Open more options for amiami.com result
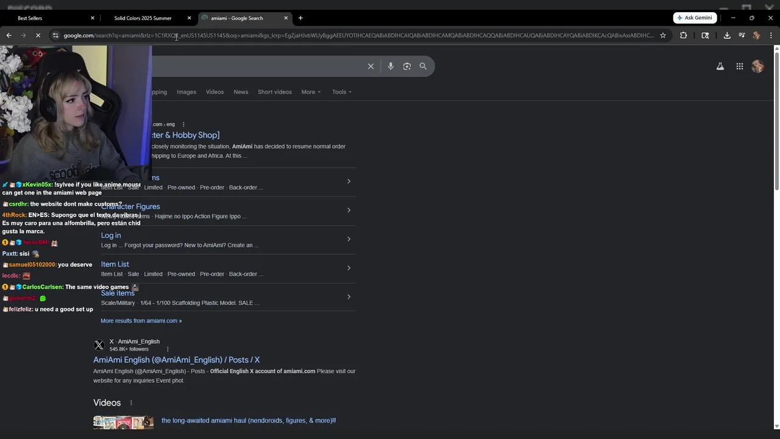The image size is (780, 439). 183,124
